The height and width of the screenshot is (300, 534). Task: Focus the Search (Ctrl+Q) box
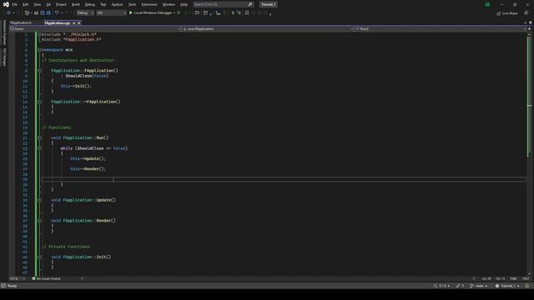point(223,4)
